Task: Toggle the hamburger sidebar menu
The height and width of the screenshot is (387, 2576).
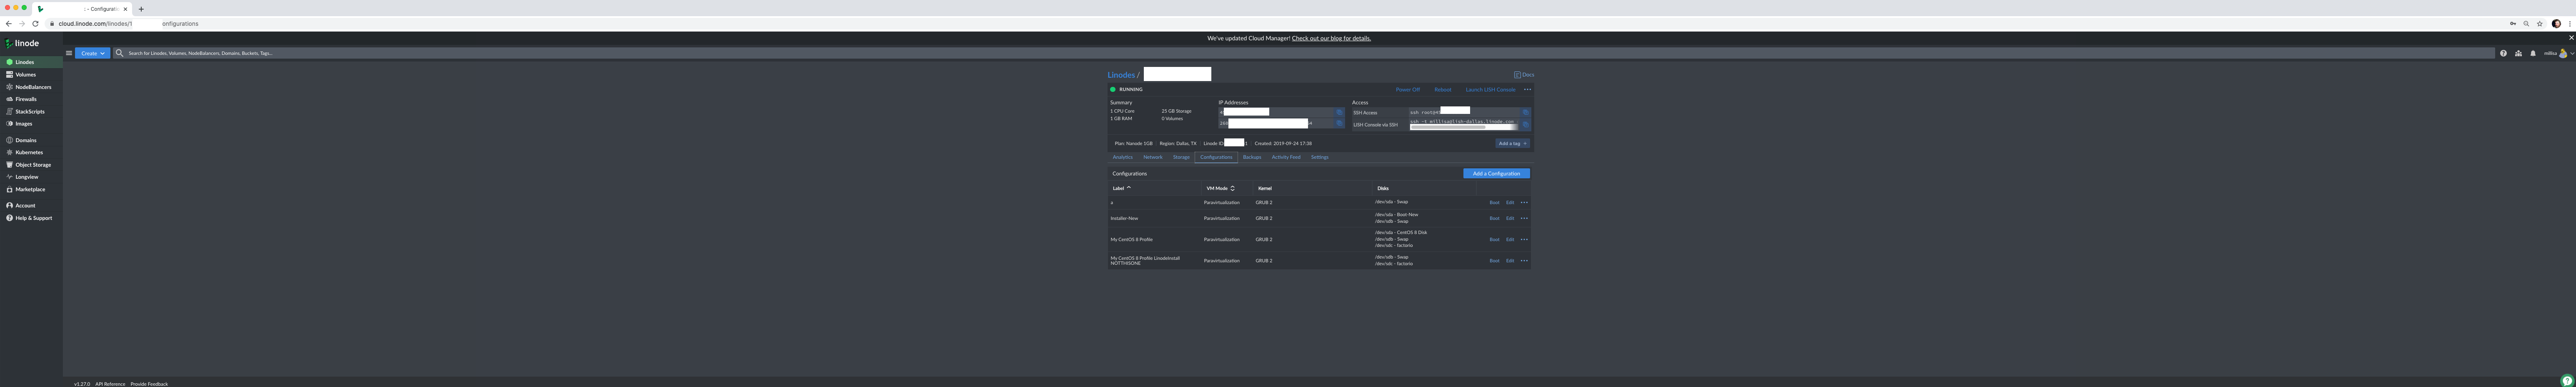Action: 69,53
